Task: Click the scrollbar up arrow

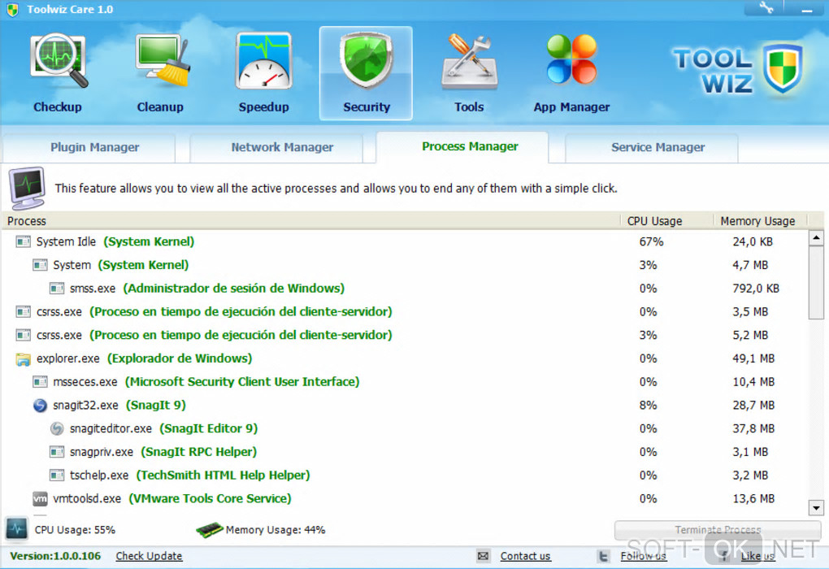Action: (x=816, y=238)
